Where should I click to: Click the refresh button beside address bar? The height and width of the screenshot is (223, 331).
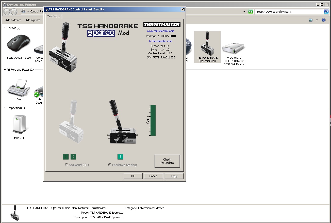tap(251, 12)
